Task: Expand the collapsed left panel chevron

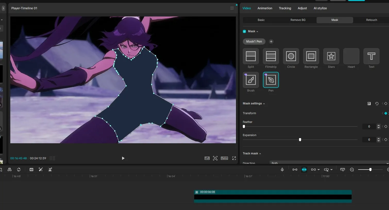Action: click(3, 8)
